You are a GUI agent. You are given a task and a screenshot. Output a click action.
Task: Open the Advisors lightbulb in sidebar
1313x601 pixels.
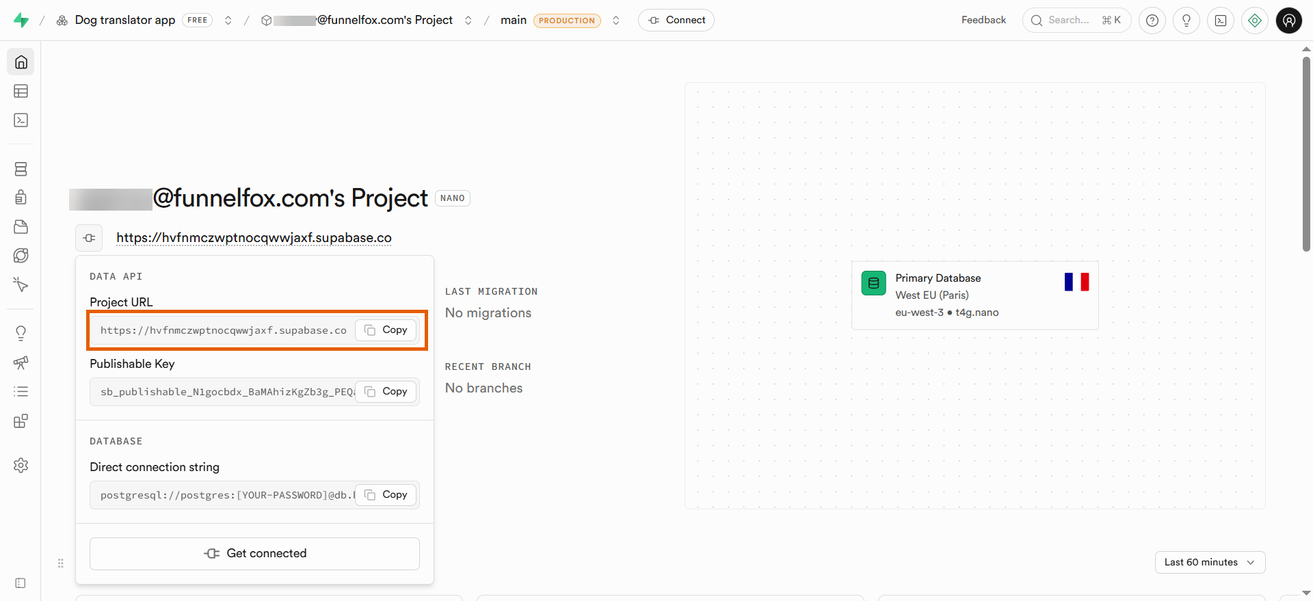point(21,333)
